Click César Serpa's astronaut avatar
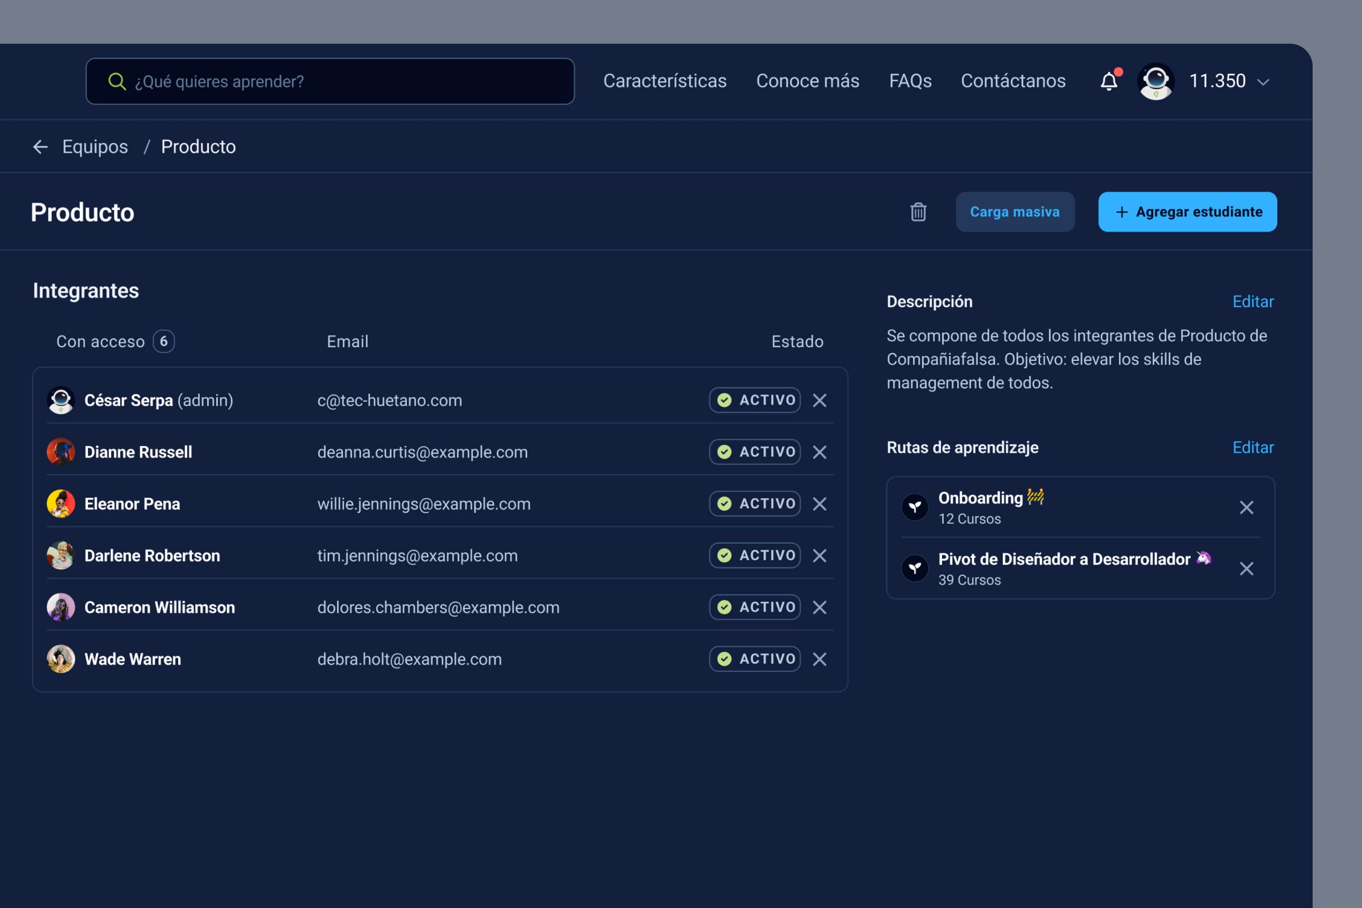Viewport: 1362px width, 908px height. 61,400
